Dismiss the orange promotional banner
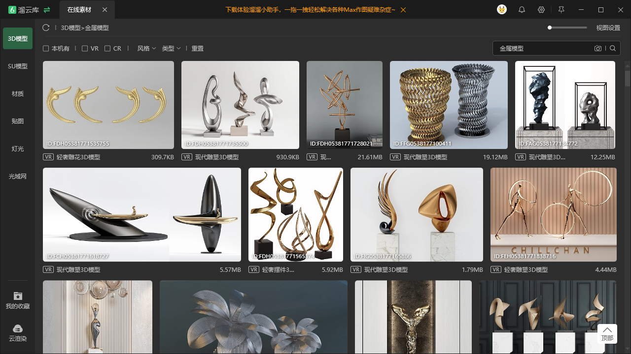631x354 pixels. click(x=403, y=10)
